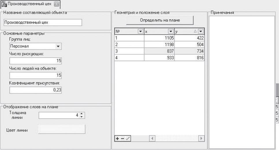Select cell with x value 933

click(159, 58)
